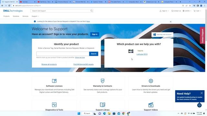Close the Need Help? popup
Image resolution: width=207 pixels, height=116 pixels.
point(202,93)
